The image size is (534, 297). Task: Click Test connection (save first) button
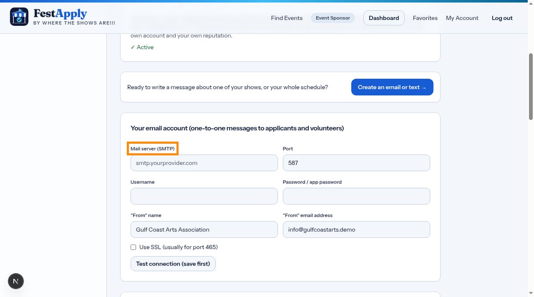(173, 264)
